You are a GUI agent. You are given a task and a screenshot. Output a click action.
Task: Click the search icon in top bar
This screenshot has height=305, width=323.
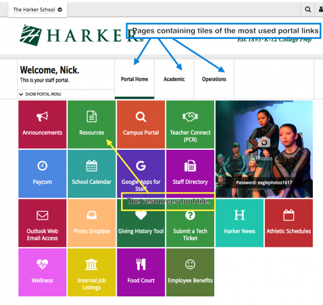tap(308, 10)
